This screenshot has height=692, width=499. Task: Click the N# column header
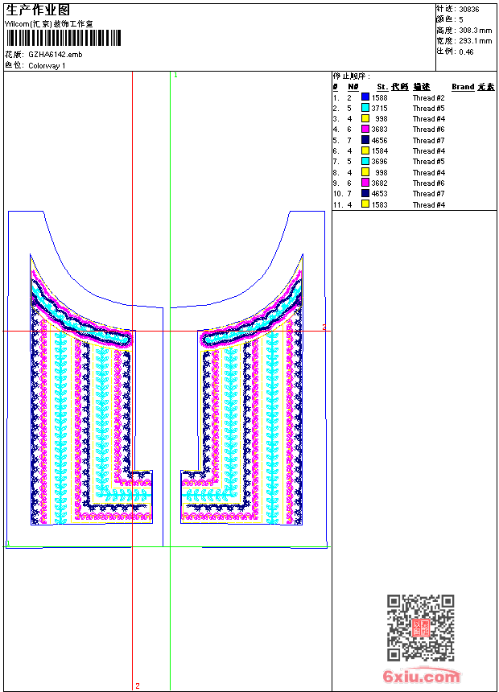click(353, 87)
